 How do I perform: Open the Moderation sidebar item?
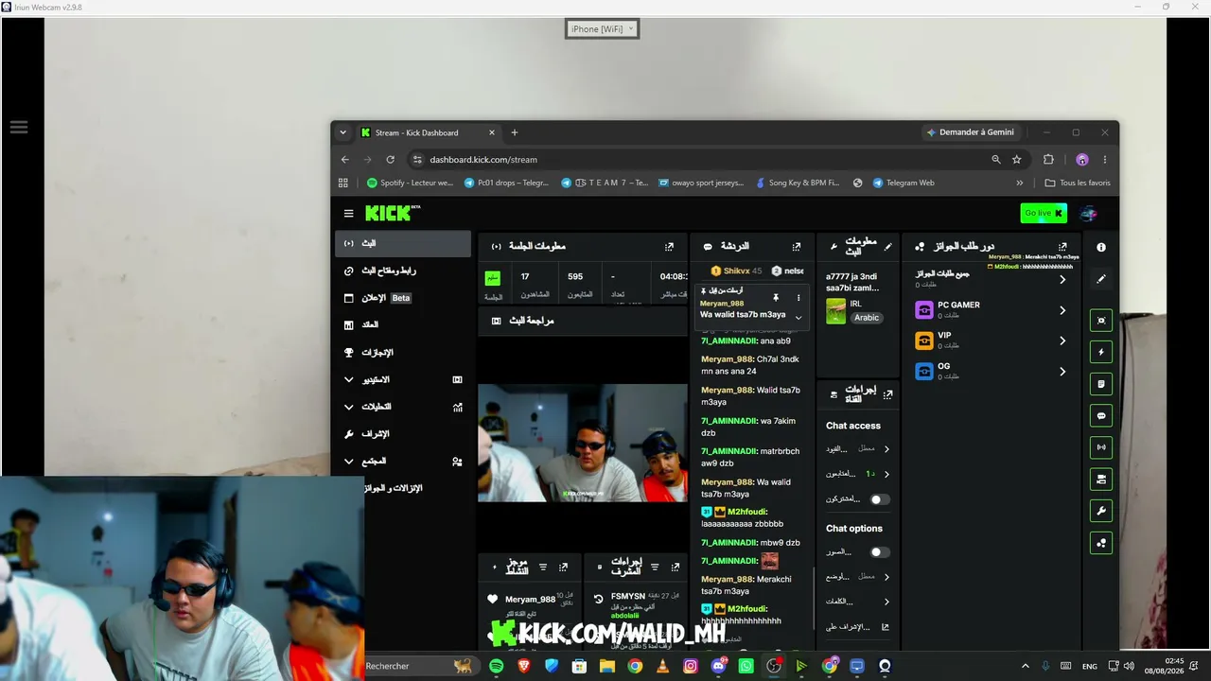pos(402,434)
